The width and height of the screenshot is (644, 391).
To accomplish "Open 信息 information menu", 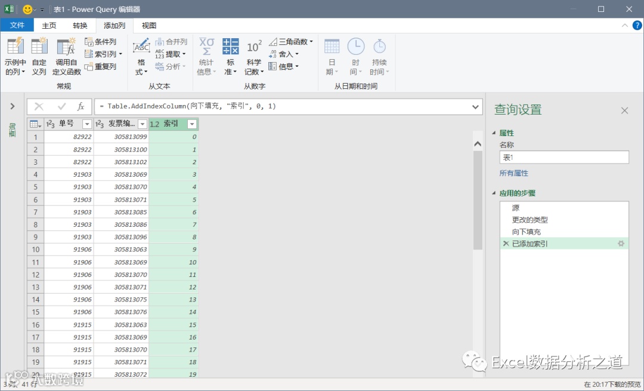I will click(x=283, y=66).
